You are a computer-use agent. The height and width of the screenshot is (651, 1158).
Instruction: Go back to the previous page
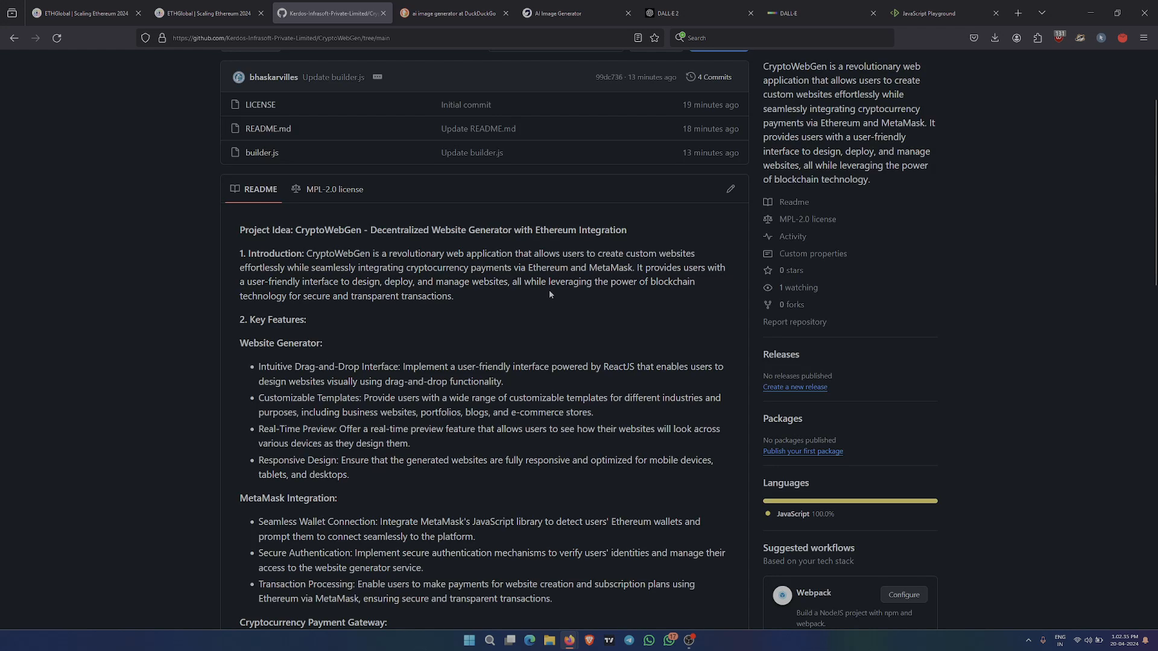(14, 37)
